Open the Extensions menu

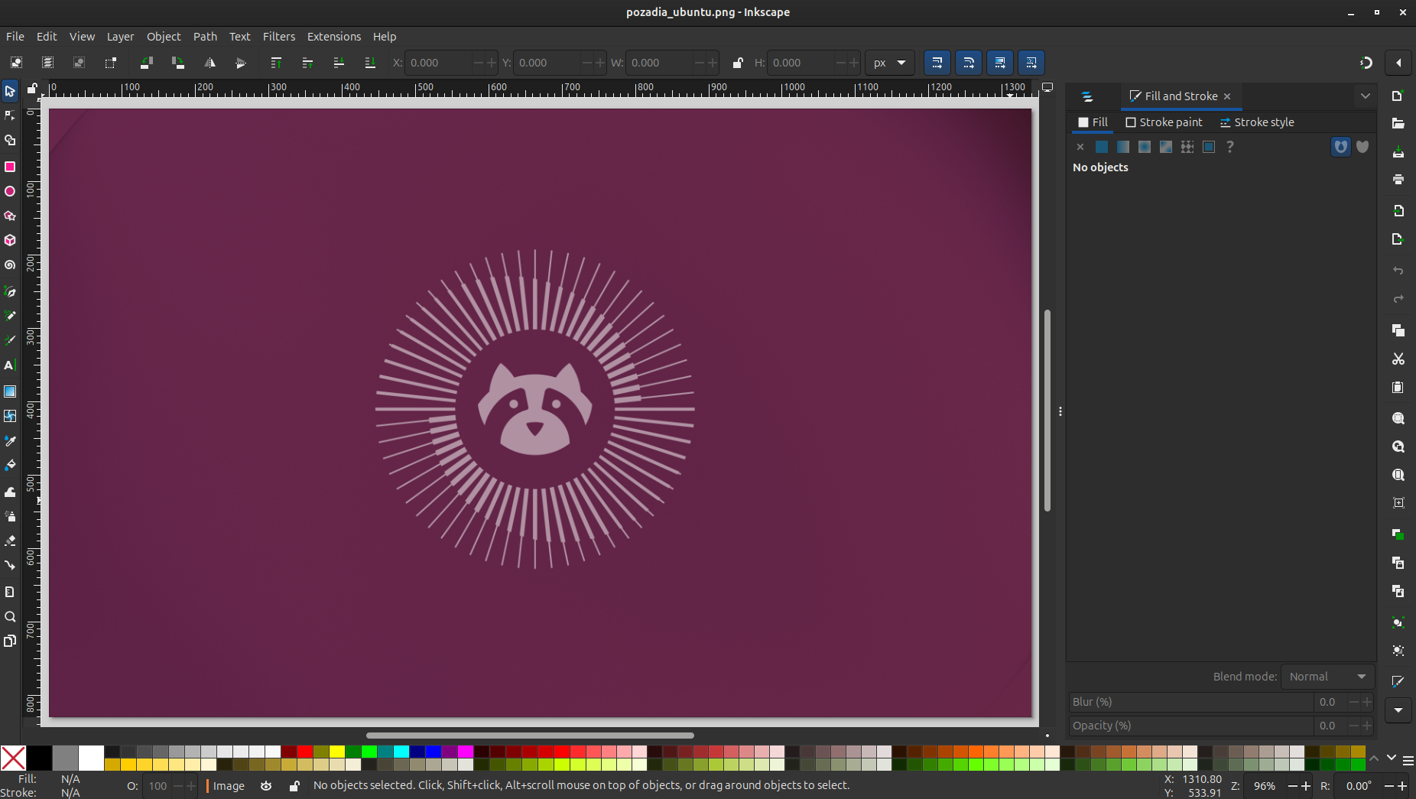tap(334, 37)
